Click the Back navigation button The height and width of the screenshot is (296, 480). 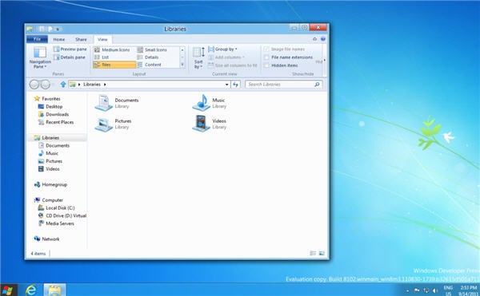[34, 85]
